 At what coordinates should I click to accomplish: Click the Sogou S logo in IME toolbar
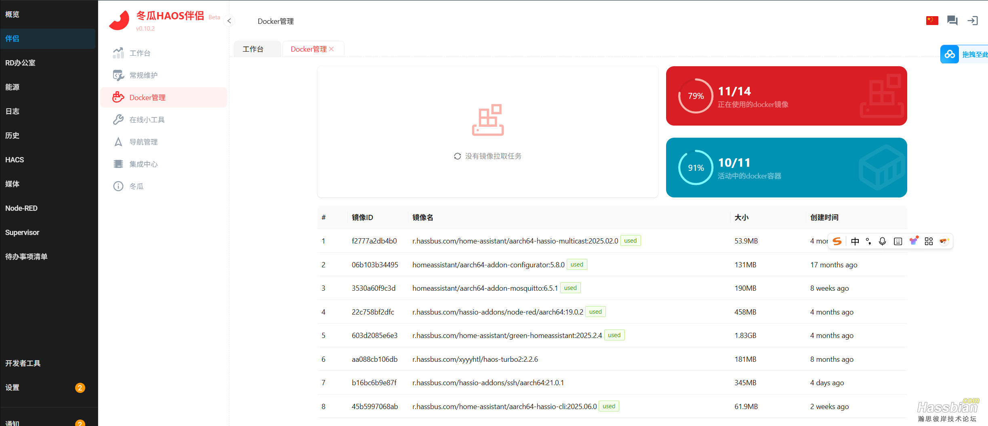coord(837,241)
